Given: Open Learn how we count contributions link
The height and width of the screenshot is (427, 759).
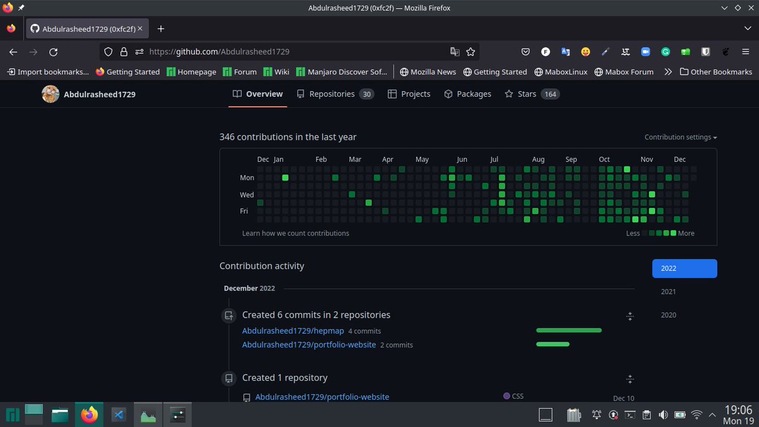Looking at the screenshot, I should (x=295, y=233).
